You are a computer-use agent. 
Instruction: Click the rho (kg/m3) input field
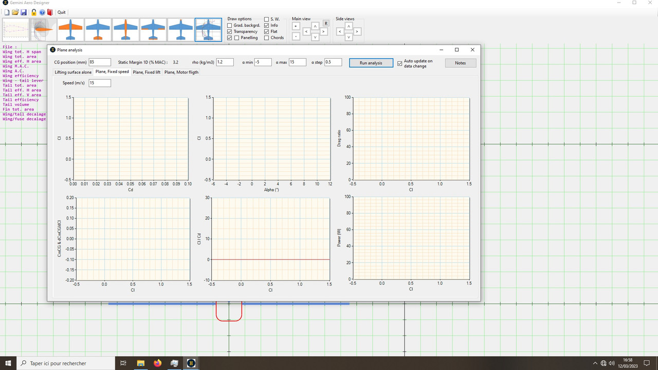(x=225, y=62)
